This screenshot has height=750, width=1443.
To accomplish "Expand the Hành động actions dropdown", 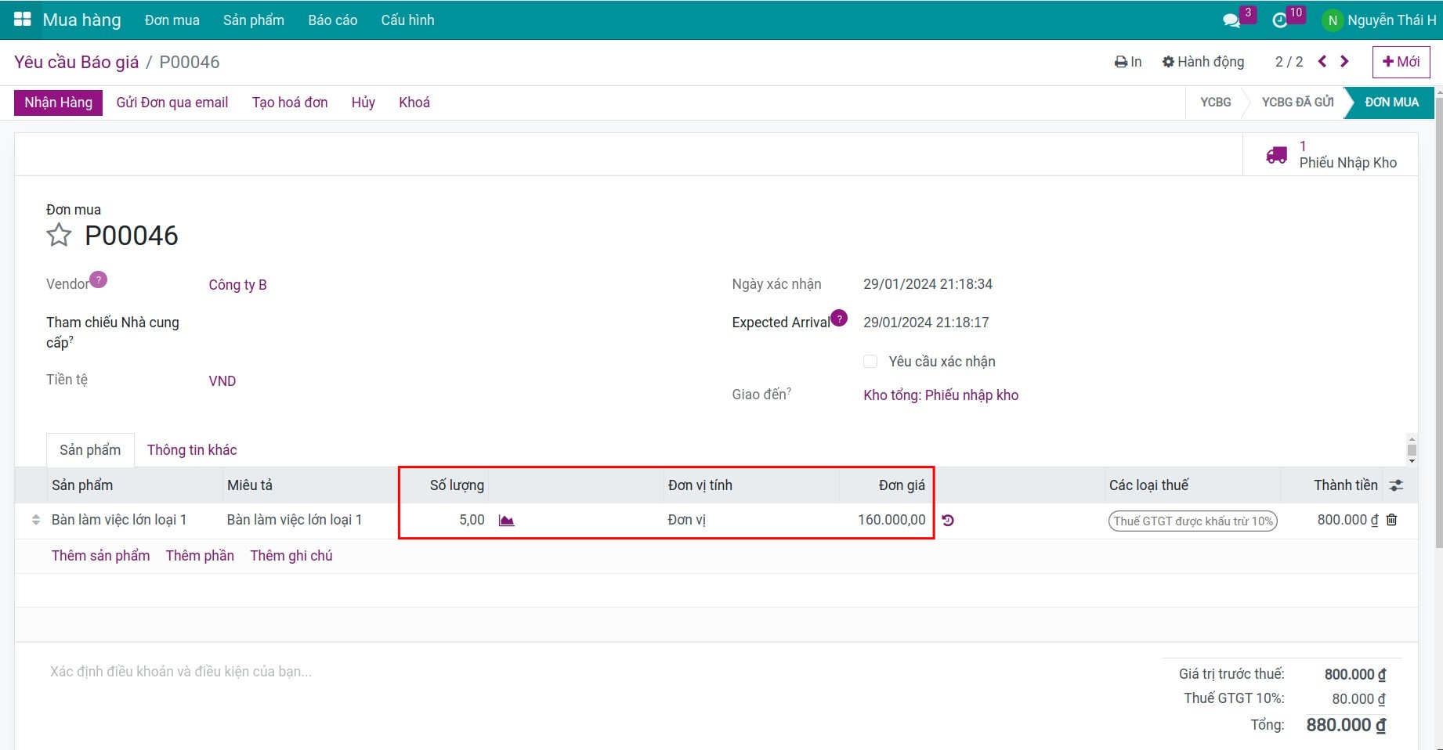I will 1203,62.
